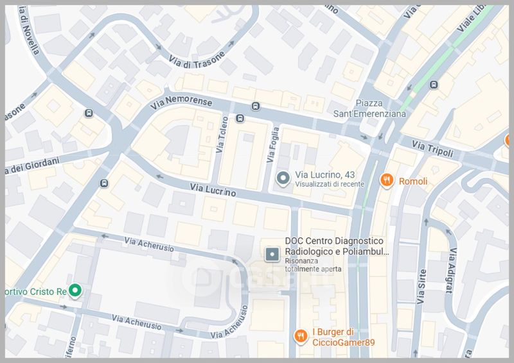514x363 pixels.
Task: Click the bus stop above Via Foglia
Action: pos(256,106)
